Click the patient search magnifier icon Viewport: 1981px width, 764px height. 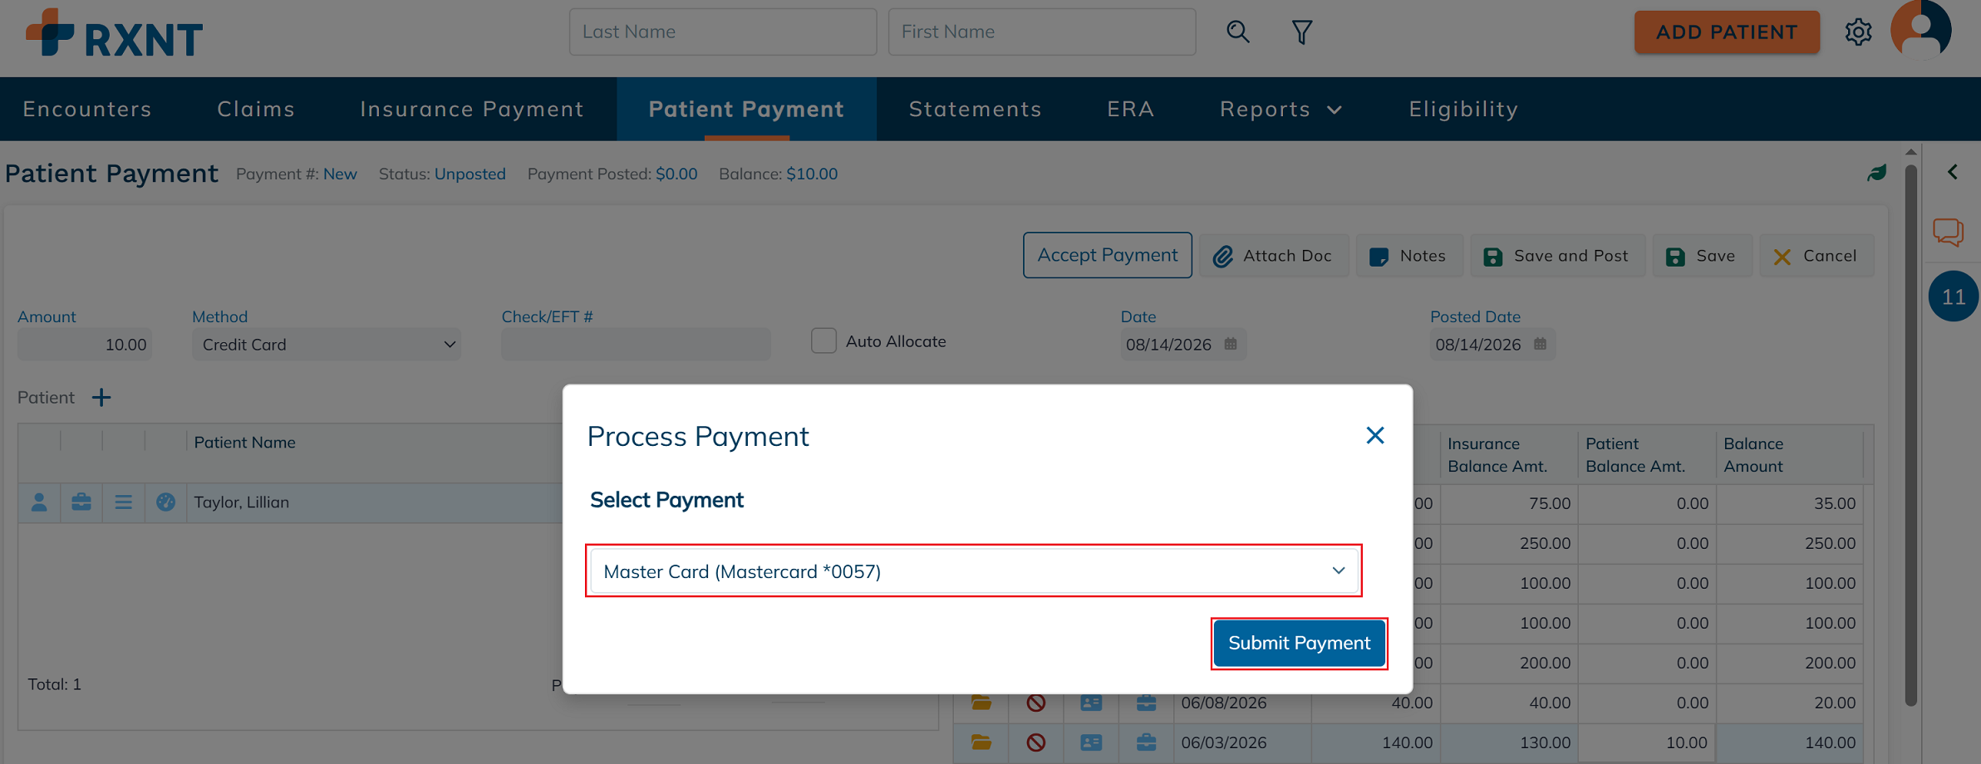[x=1237, y=32]
